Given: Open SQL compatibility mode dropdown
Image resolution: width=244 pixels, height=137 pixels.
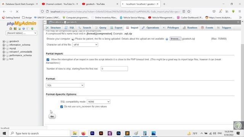Looking at the screenshot, I should [x=98, y=102].
